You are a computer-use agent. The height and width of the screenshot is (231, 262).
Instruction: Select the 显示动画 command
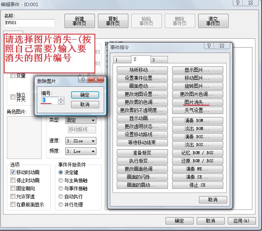[x=142, y=118]
